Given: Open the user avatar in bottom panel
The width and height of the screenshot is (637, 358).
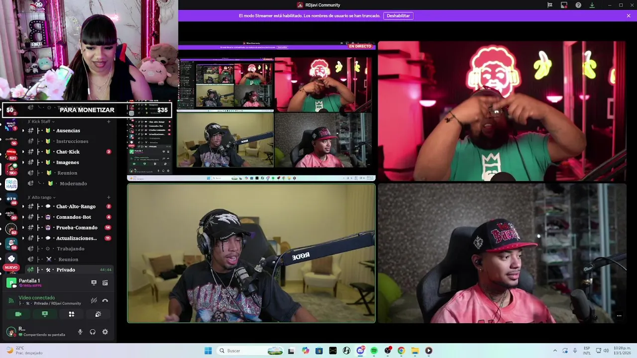Looking at the screenshot, I should [11, 332].
